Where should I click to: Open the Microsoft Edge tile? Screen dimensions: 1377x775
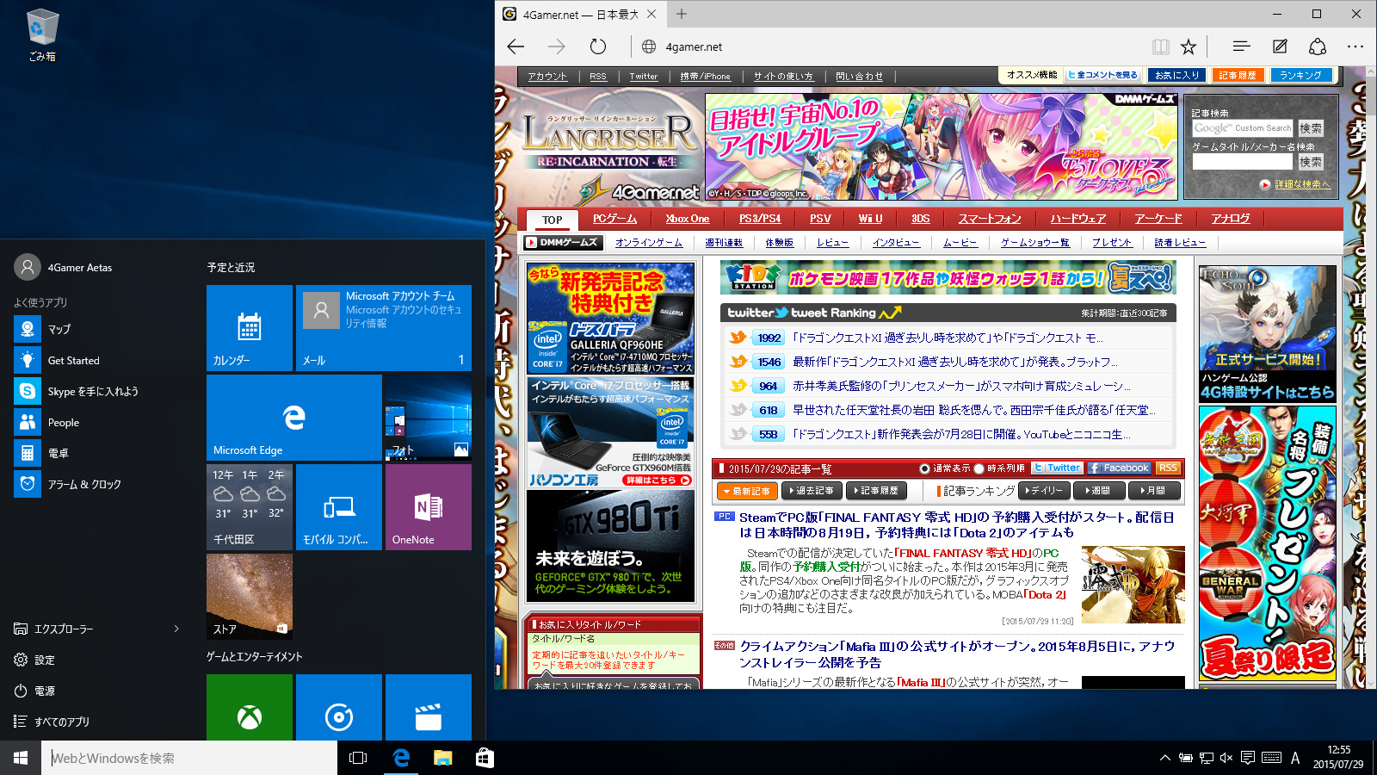294,418
